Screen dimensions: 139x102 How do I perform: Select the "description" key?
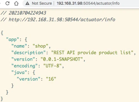(x=29, y=53)
